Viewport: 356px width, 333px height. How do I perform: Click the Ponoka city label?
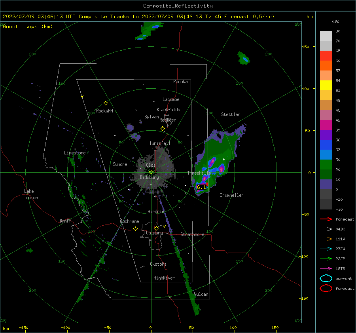(180, 82)
